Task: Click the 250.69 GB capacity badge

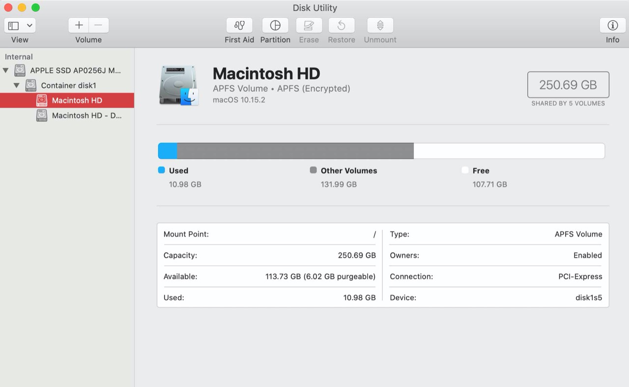Action: (x=568, y=84)
